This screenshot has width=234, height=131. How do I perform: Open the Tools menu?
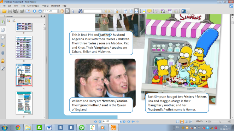tap(23, 6)
